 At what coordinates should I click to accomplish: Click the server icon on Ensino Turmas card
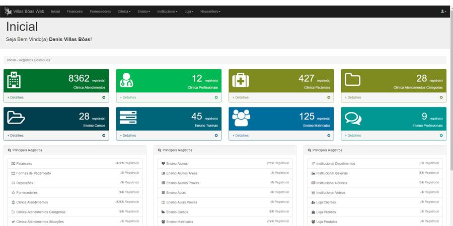(x=128, y=118)
